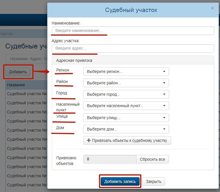Viewport: 220px width, 192px height.
Task: Click the Населенный пункт label
Action: point(68,107)
